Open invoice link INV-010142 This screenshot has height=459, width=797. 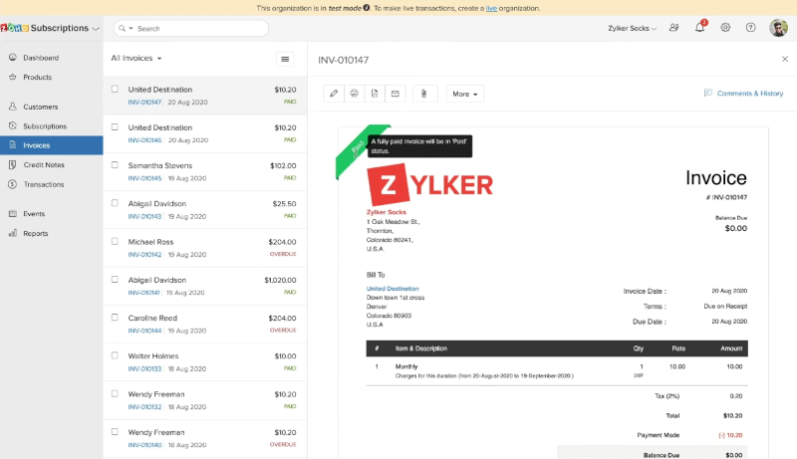pyautogui.click(x=144, y=254)
